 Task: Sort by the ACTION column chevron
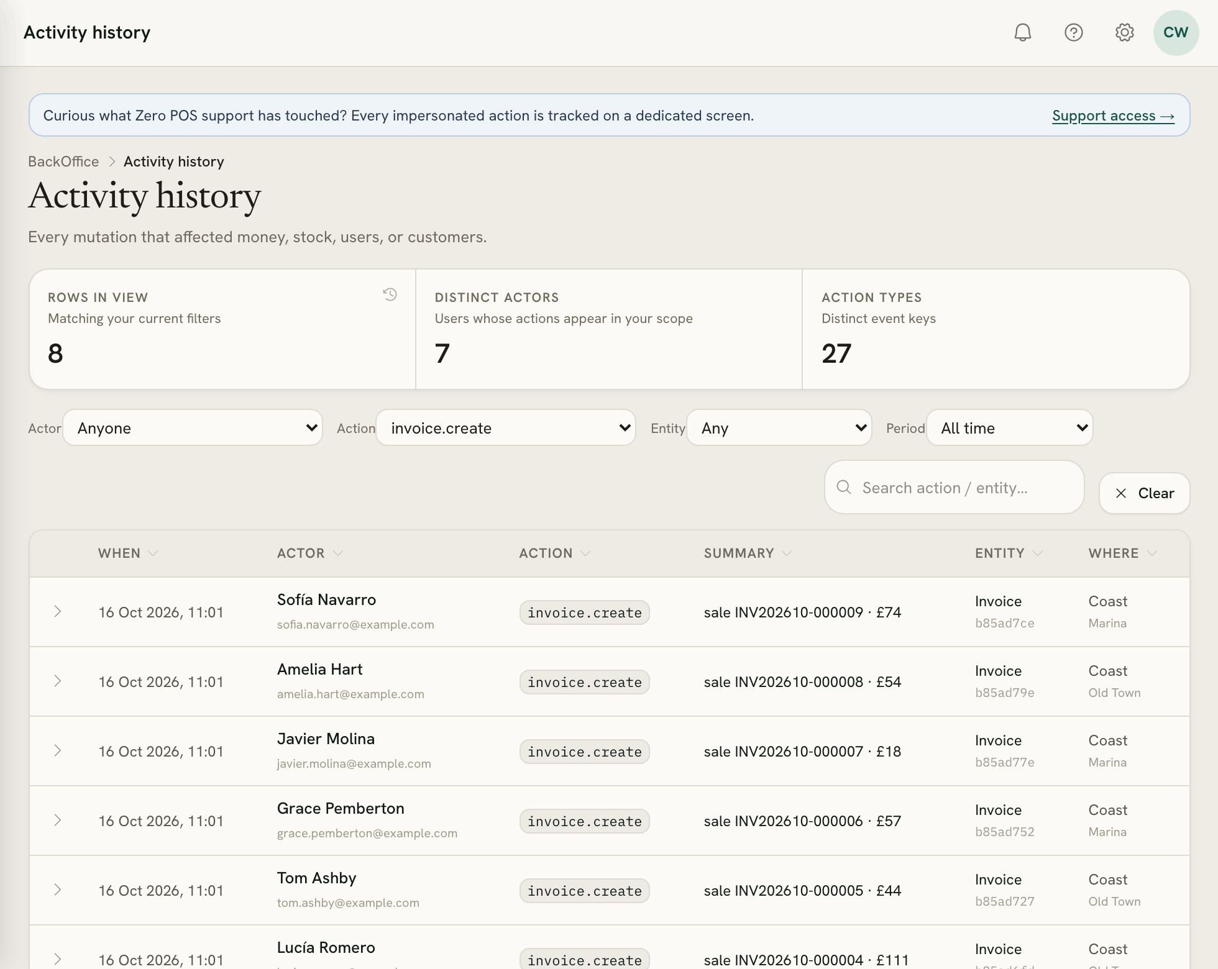point(585,553)
